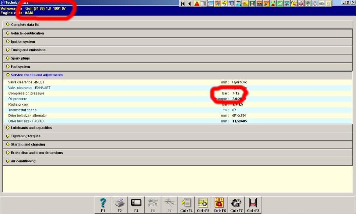Open the Ctrl+F7 tyre and gauge tool
The image size is (356, 214).
pyautogui.click(x=236, y=205)
